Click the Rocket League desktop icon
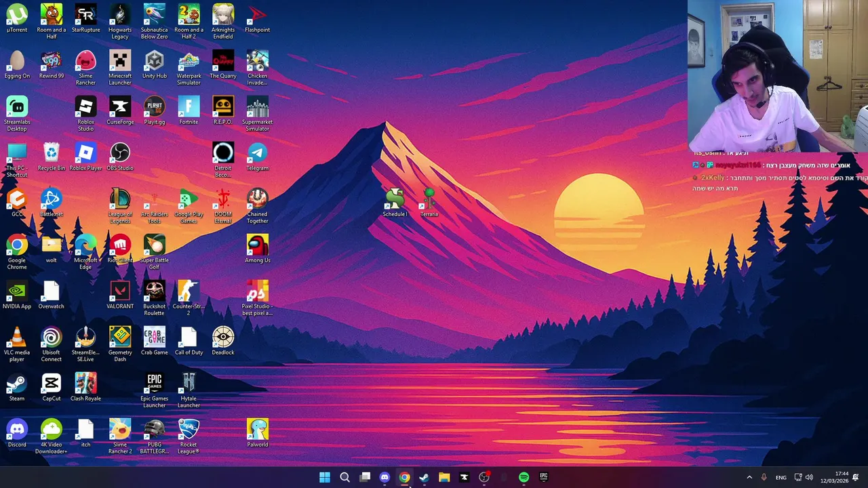The height and width of the screenshot is (488, 868). click(x=189, y=436)
